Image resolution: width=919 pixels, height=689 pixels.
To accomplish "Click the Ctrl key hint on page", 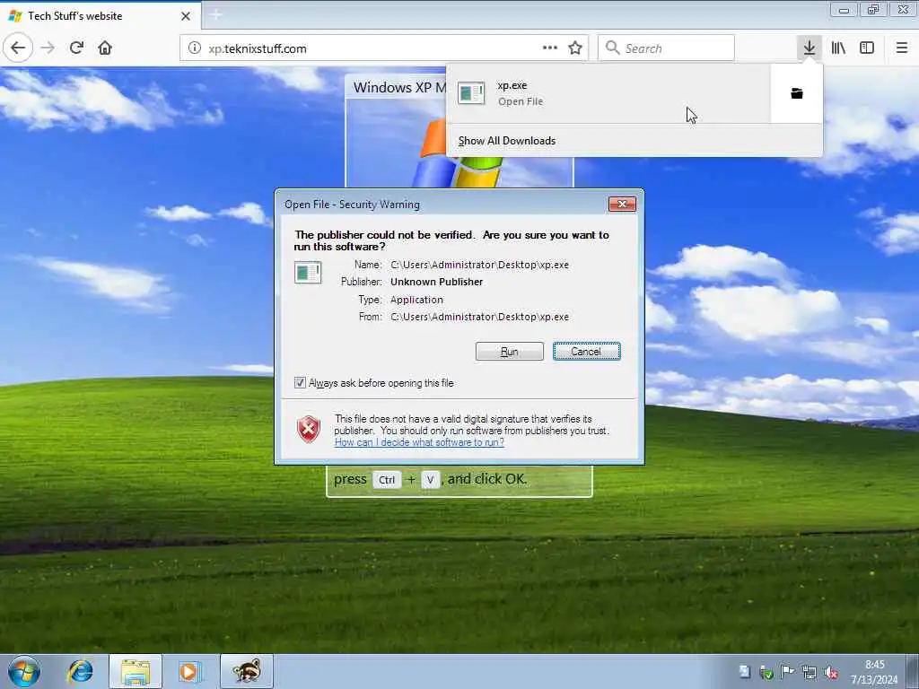I will (387, 480).
